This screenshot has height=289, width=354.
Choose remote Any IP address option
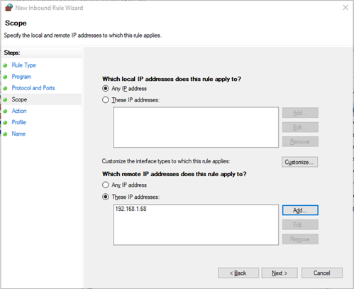pos(106,185)
